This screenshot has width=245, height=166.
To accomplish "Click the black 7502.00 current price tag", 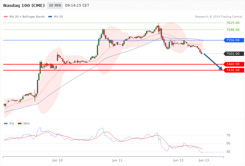I will click(x=234, y=54).
